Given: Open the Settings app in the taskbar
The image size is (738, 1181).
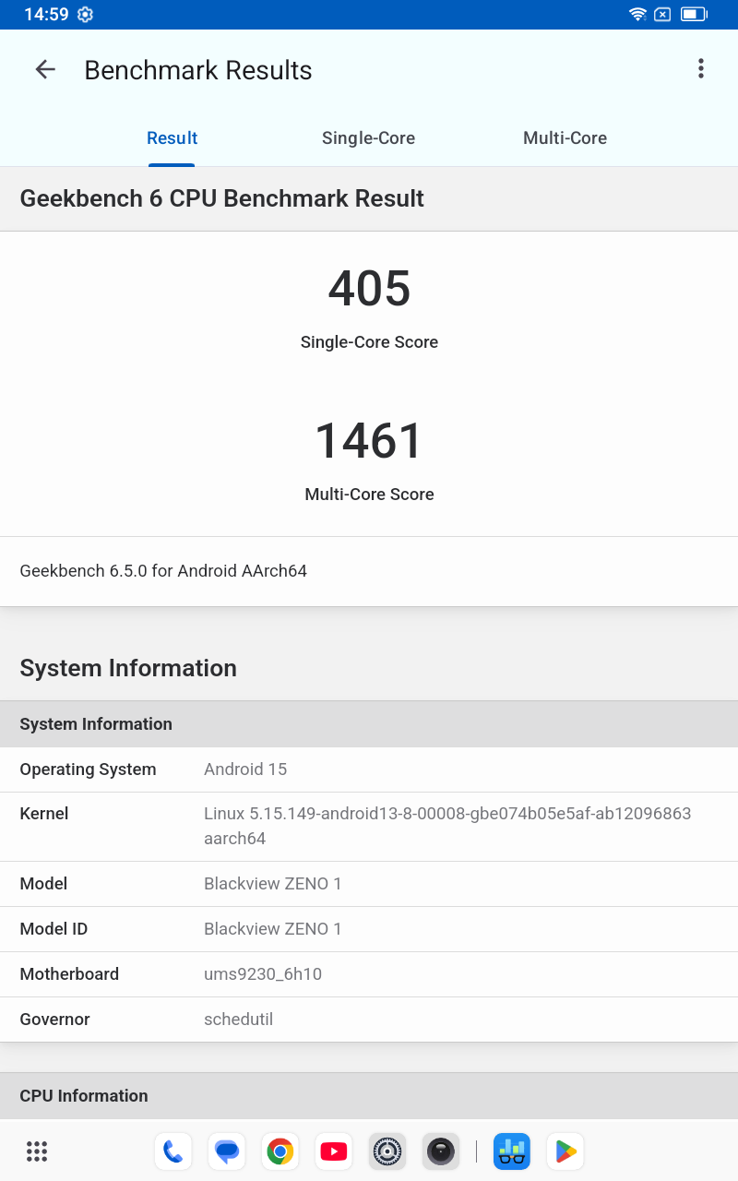Looking at the screenshot, I should pos(387,1151).
